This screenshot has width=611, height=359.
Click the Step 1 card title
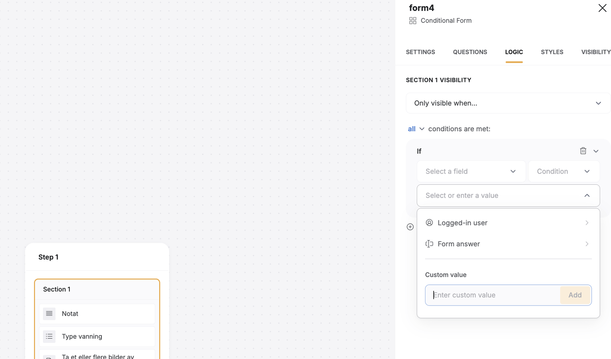(x=48, y=257)
